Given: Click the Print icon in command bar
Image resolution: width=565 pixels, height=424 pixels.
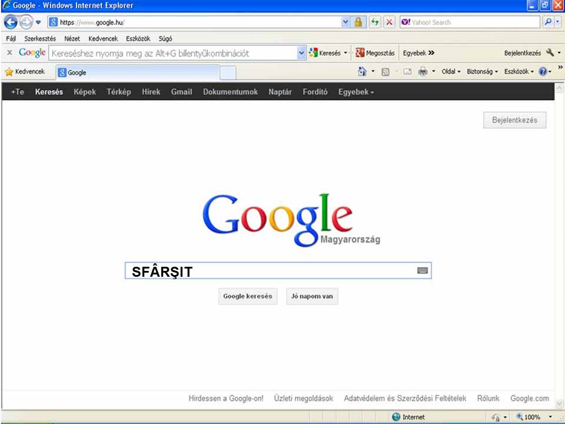Looking at the screenshot, I should pyautogui.click(x=423, y=72).
